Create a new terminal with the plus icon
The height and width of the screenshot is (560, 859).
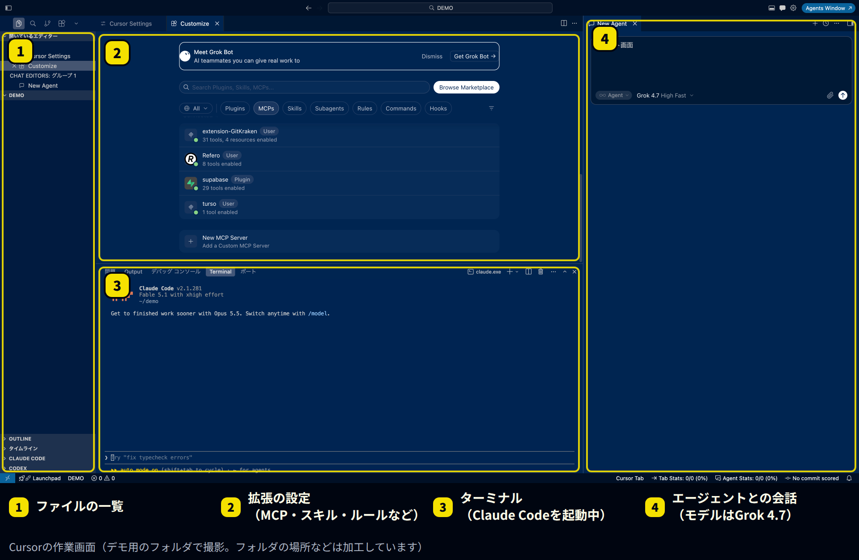(509, 272)
